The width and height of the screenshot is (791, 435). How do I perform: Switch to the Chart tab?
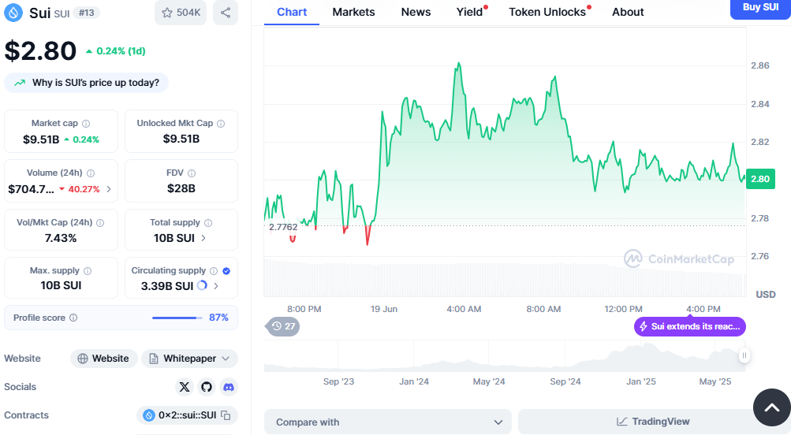pyautogui.click(x=292, y=12)
